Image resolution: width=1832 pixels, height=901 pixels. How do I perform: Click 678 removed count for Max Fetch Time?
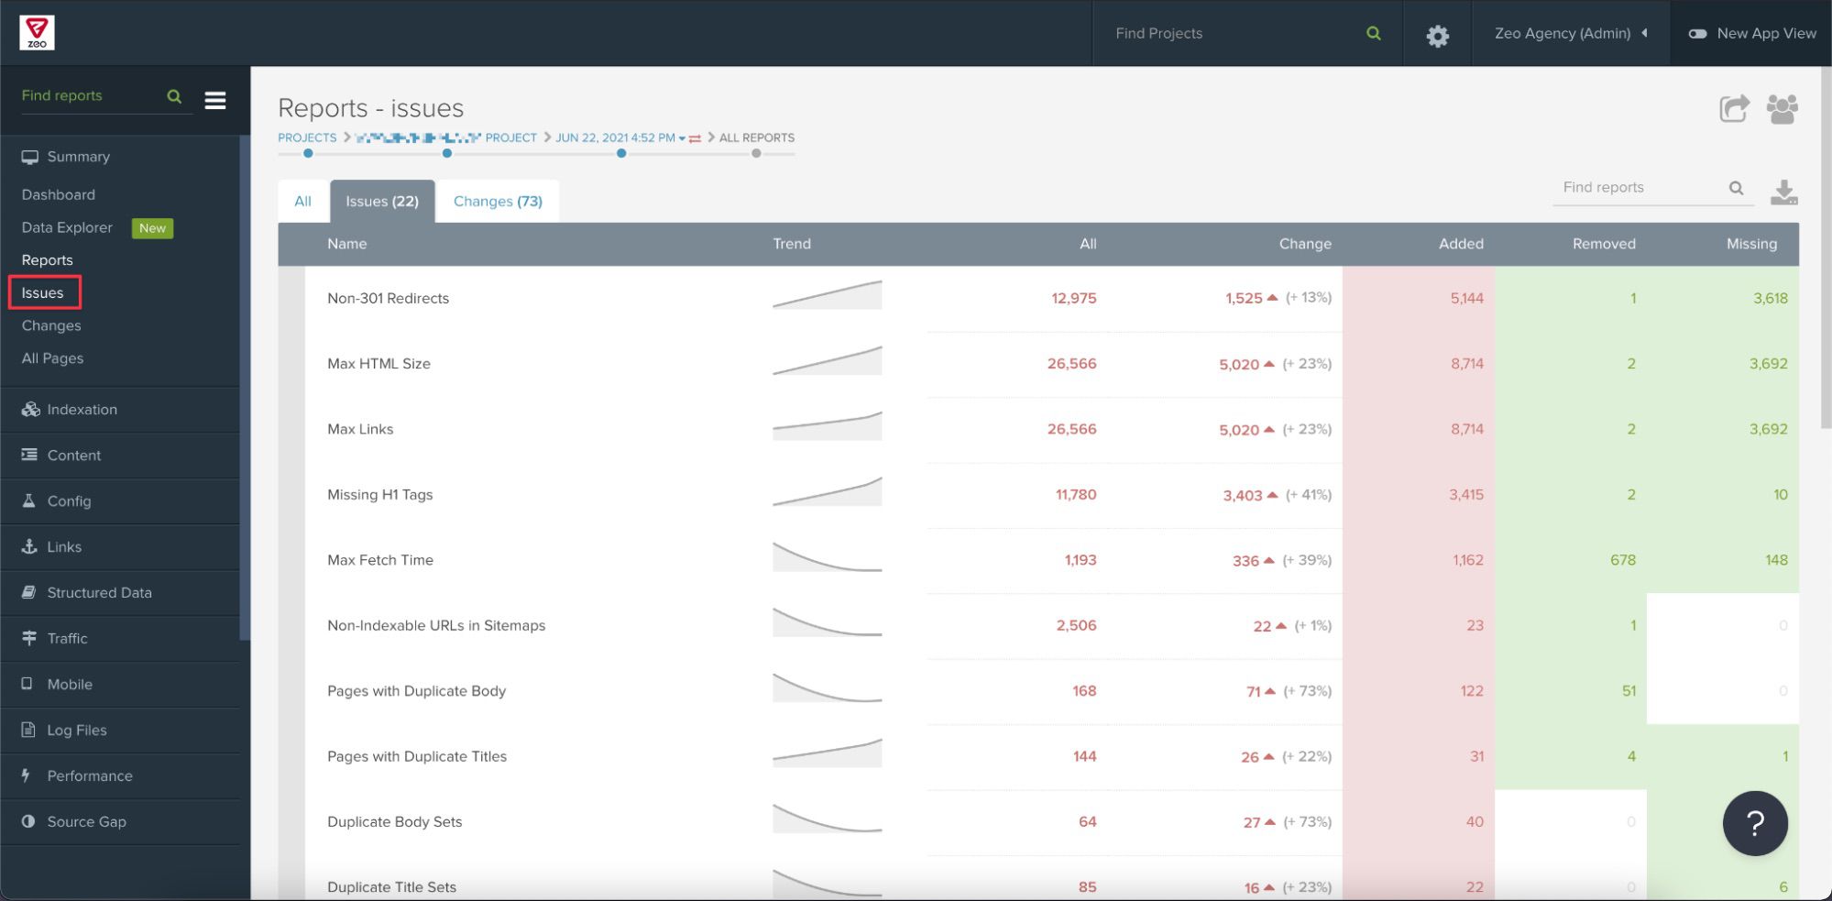(x=1622, y=560)
